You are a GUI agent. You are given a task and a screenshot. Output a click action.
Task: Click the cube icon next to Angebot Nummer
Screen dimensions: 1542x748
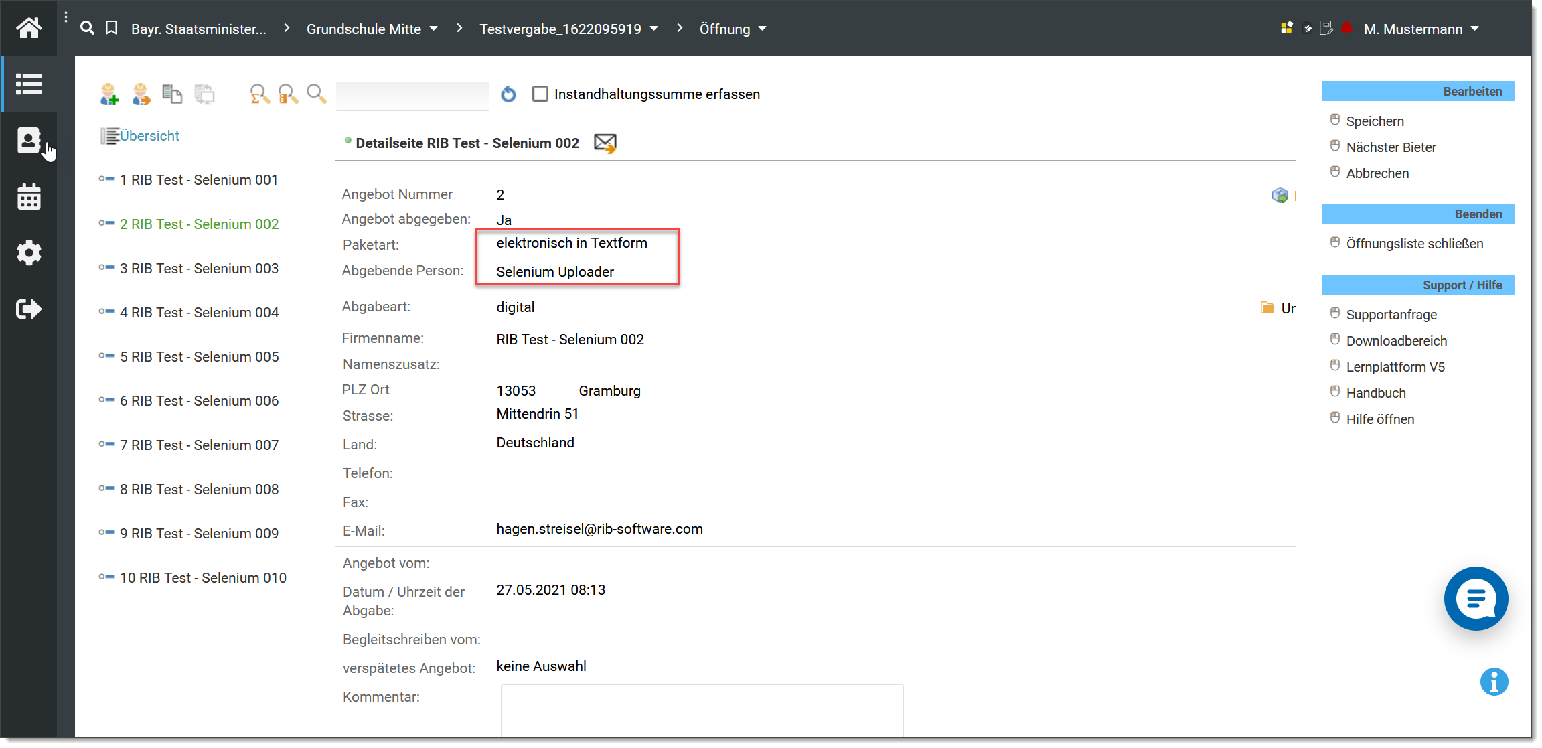[x=1280, y=196]
